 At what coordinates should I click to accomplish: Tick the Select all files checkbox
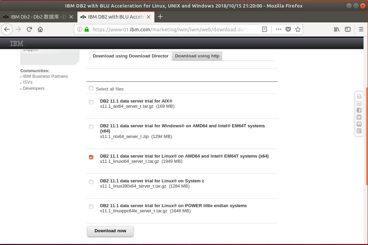point(91,88)
